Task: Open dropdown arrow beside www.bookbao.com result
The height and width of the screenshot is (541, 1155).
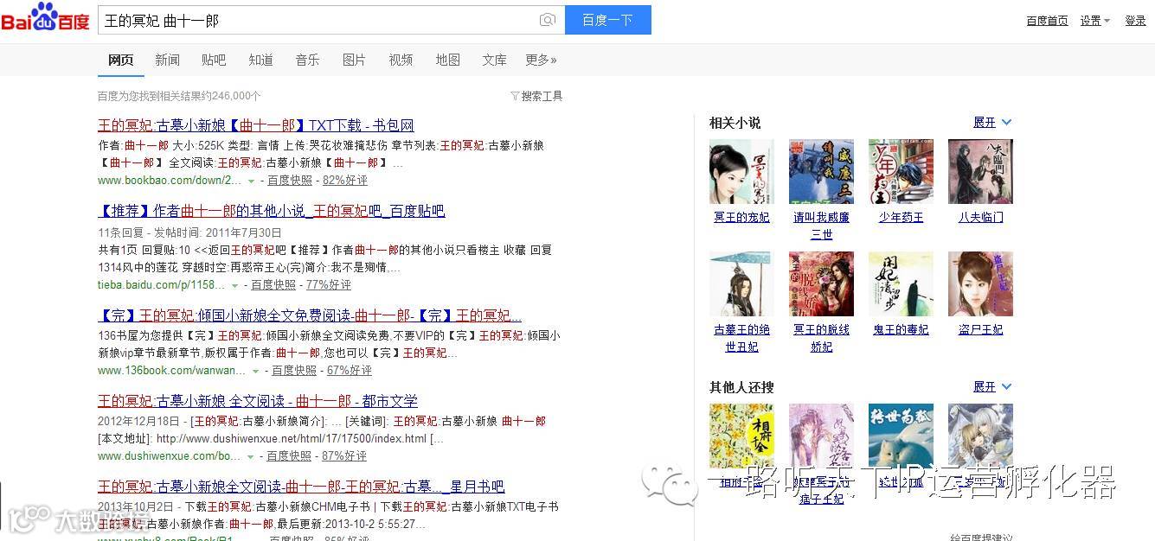Action: pyautogui.click(x=251, y=181)
